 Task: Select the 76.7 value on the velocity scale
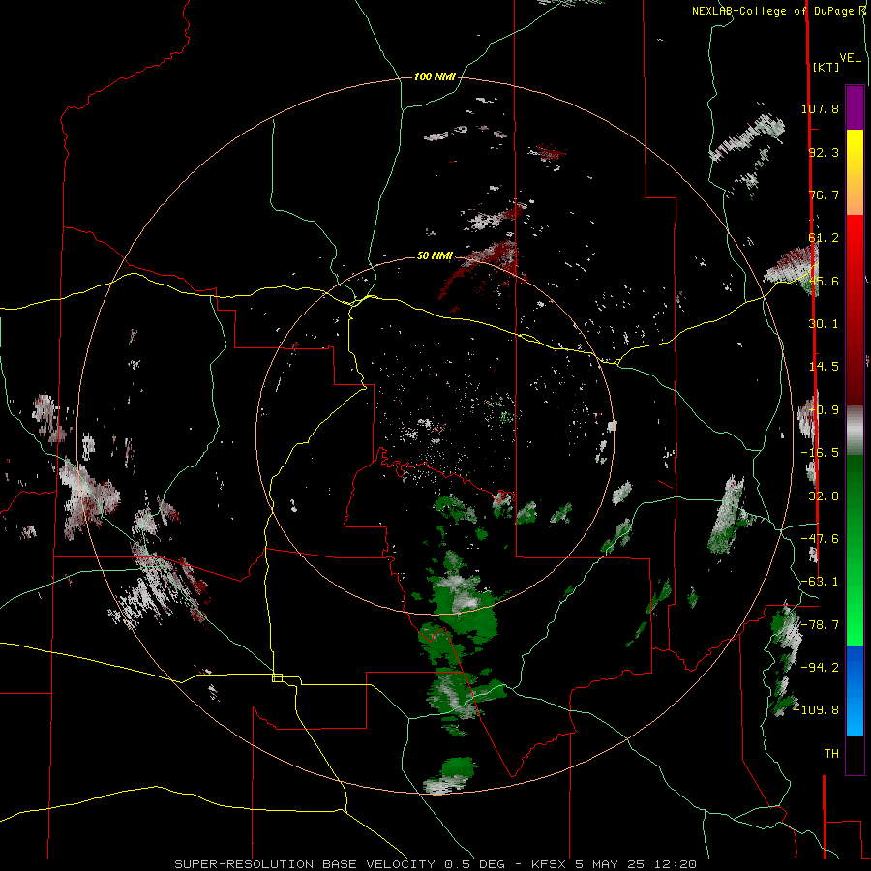point(824,195)
